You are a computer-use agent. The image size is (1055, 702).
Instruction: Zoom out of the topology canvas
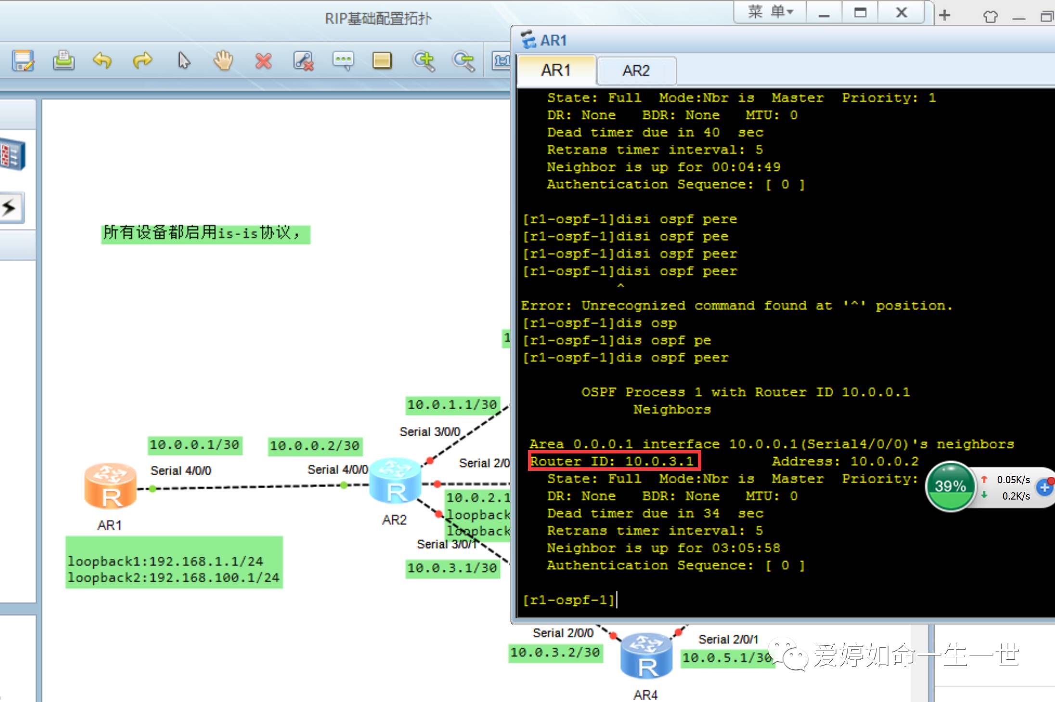pyautogui.click(x=463, y=61)
